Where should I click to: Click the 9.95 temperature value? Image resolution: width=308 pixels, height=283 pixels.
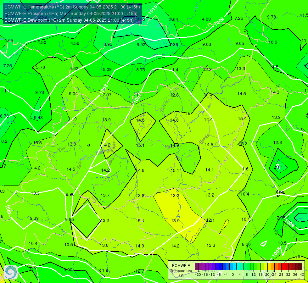click(70, 219)
